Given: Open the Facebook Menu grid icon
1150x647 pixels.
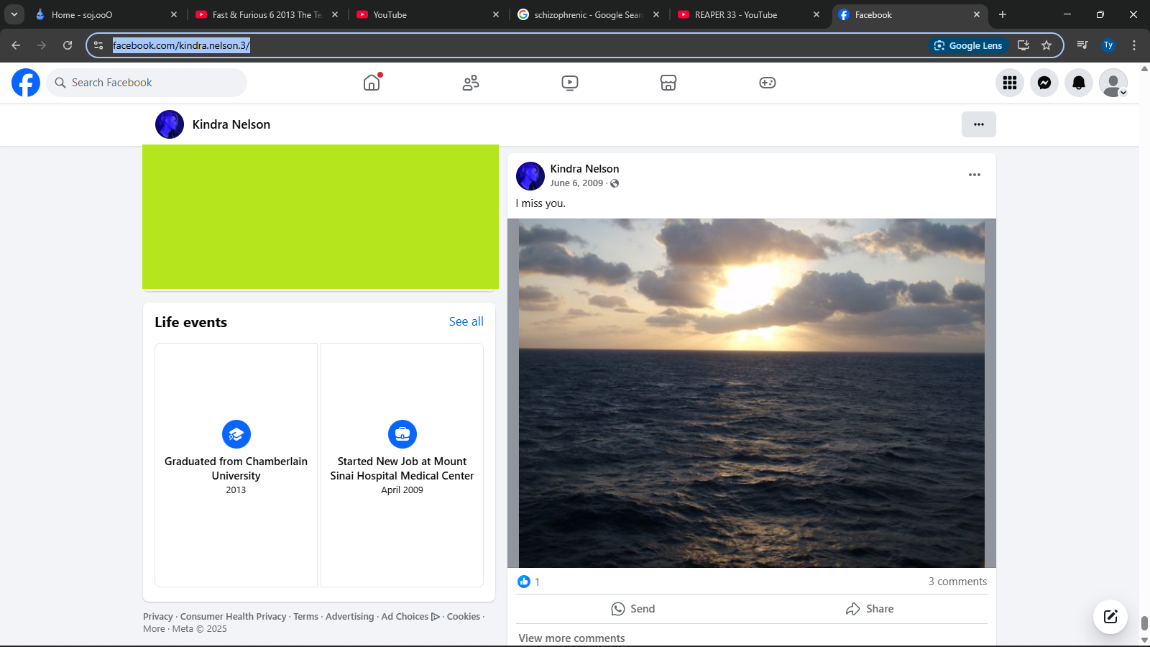Looking at the screenshot, I should pos(1010,83).
